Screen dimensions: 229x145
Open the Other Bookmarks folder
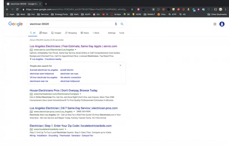pos(217,14)
